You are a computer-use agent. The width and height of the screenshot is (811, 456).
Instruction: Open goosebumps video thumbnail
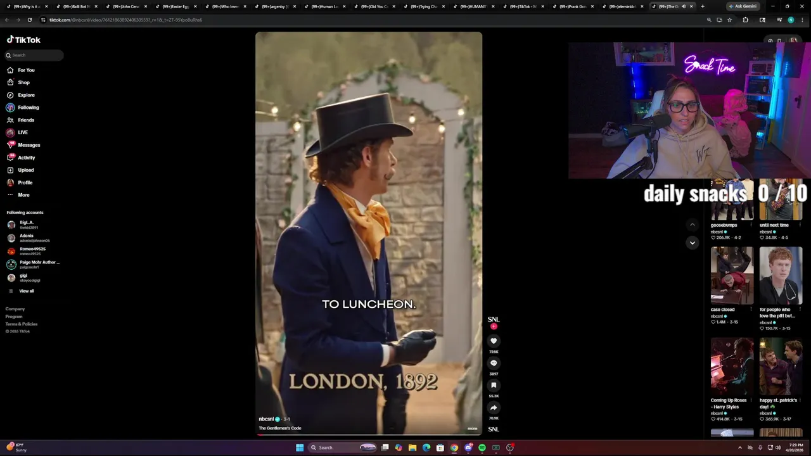click(732, 199)
